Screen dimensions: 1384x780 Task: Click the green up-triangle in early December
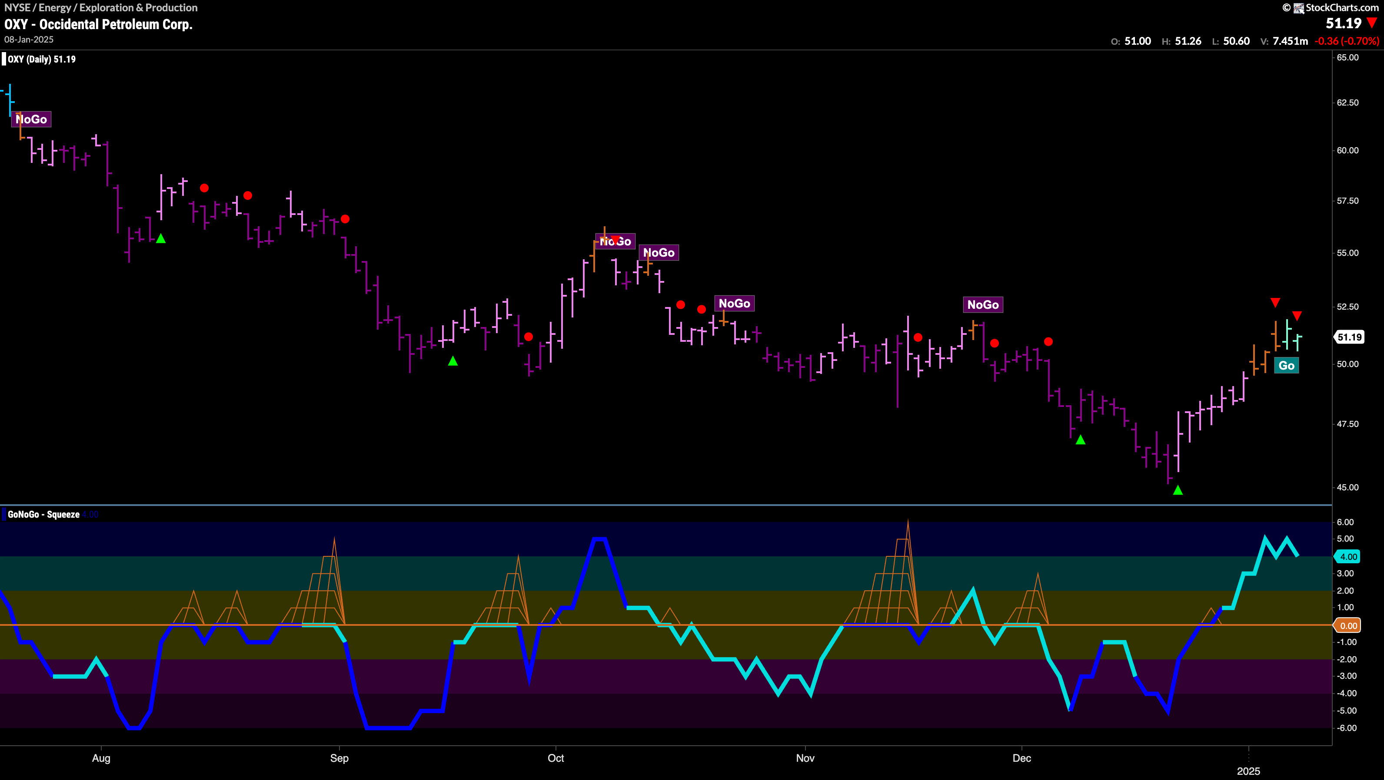[x=1081, y=440]
